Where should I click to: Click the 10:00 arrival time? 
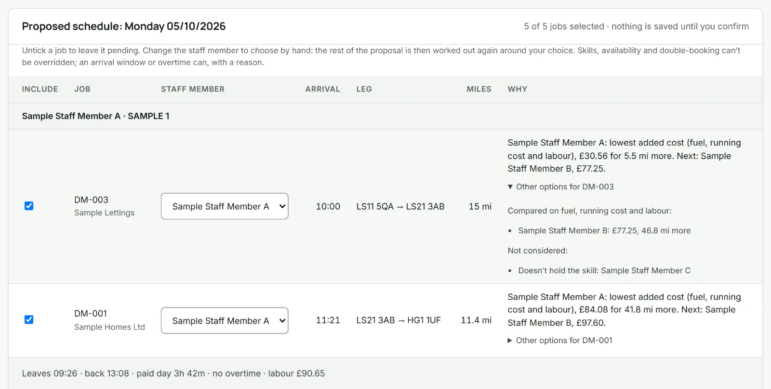[328, 206]
